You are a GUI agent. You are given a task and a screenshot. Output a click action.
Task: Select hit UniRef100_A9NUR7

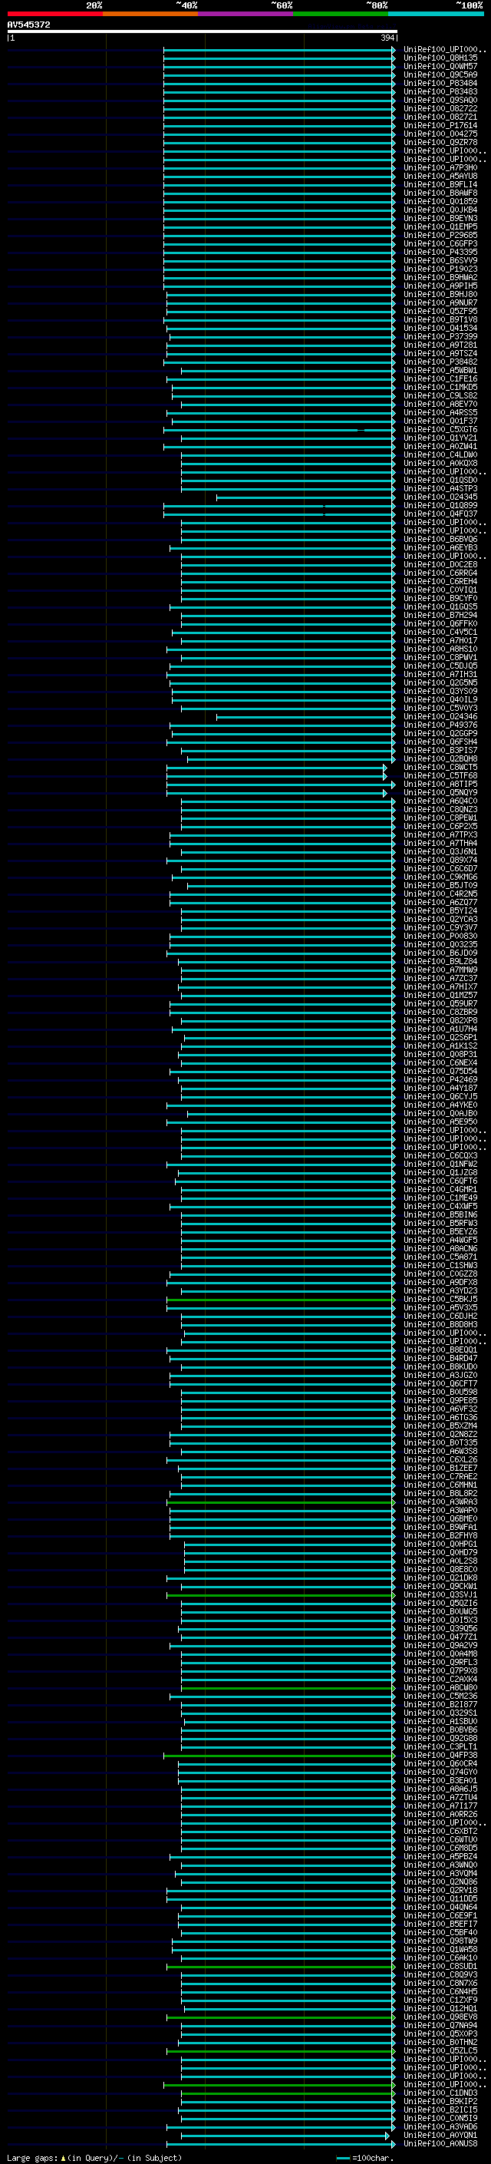click(x=440, y=303)
